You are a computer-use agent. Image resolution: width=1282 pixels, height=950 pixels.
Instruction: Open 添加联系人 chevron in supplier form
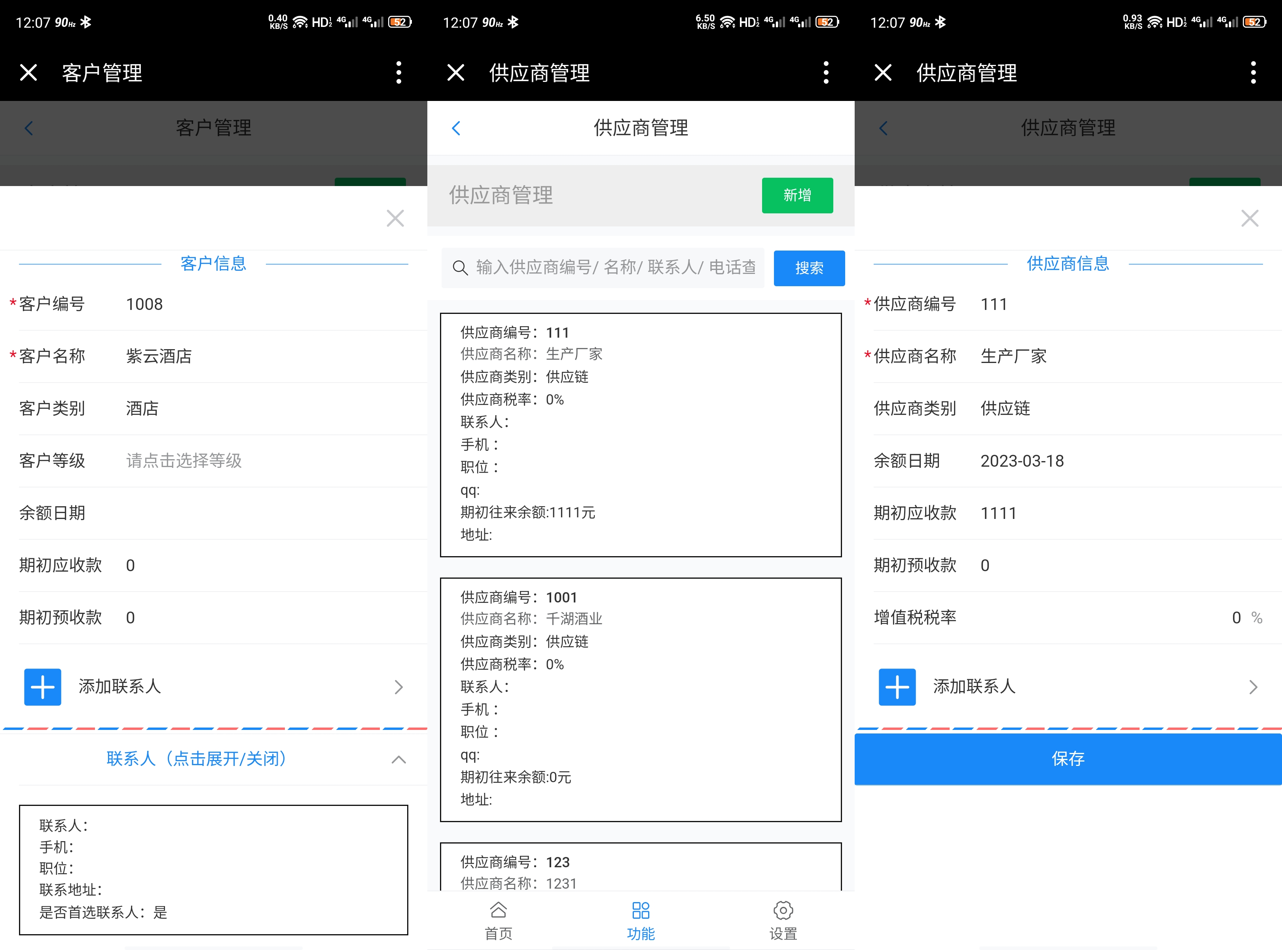coord(1253,687)
